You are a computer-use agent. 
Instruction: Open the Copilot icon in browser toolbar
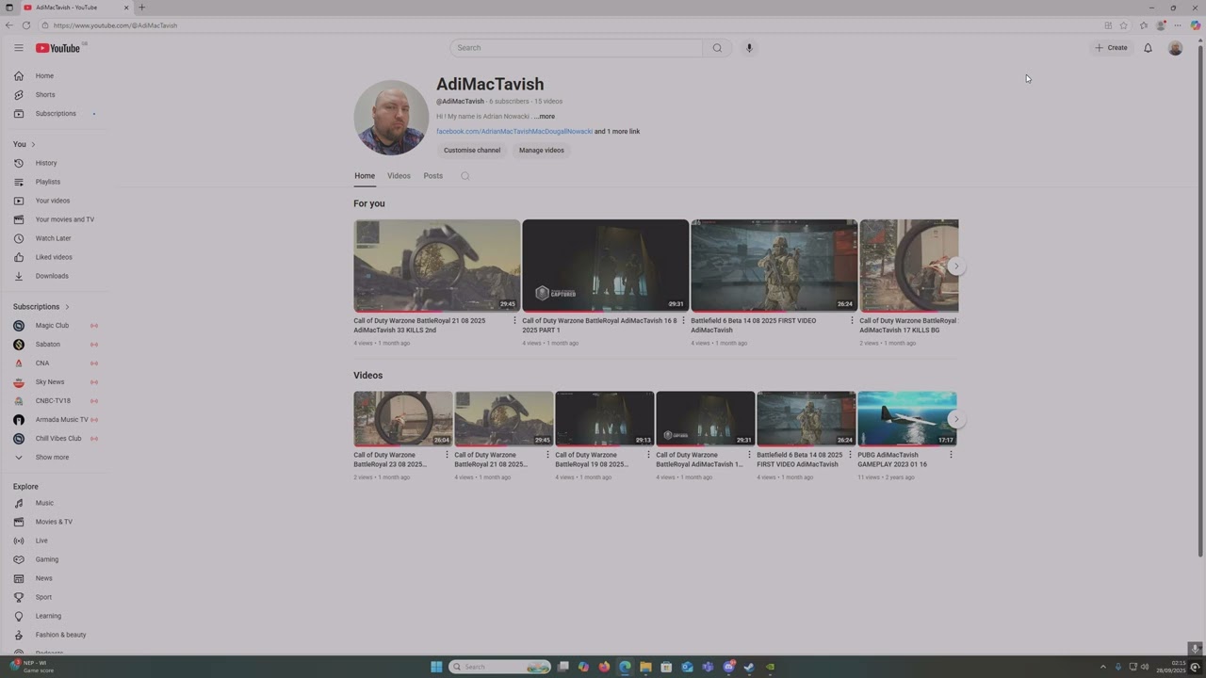tap(1196, 25)
